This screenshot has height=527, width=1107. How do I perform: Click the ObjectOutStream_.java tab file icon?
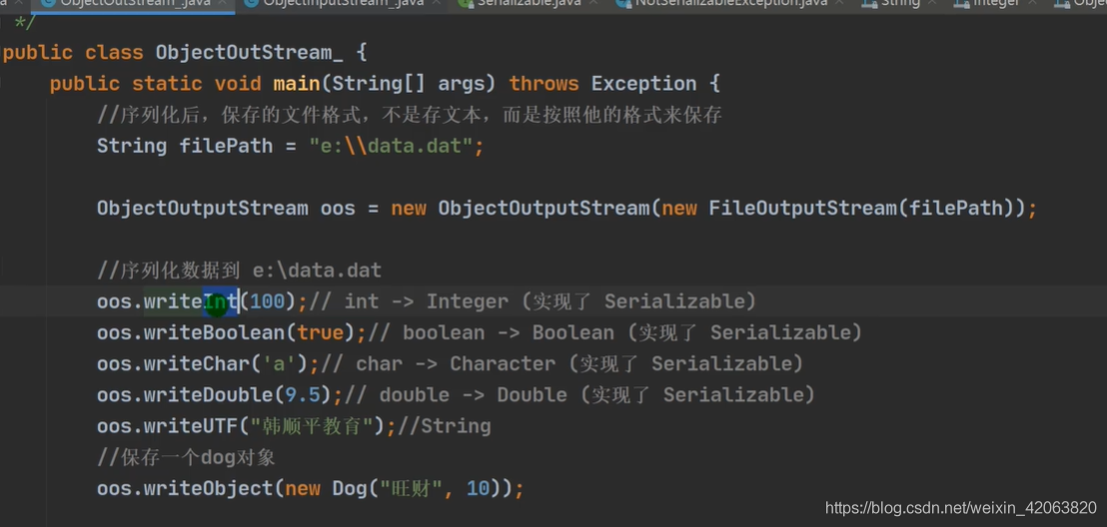pos(49,3)
